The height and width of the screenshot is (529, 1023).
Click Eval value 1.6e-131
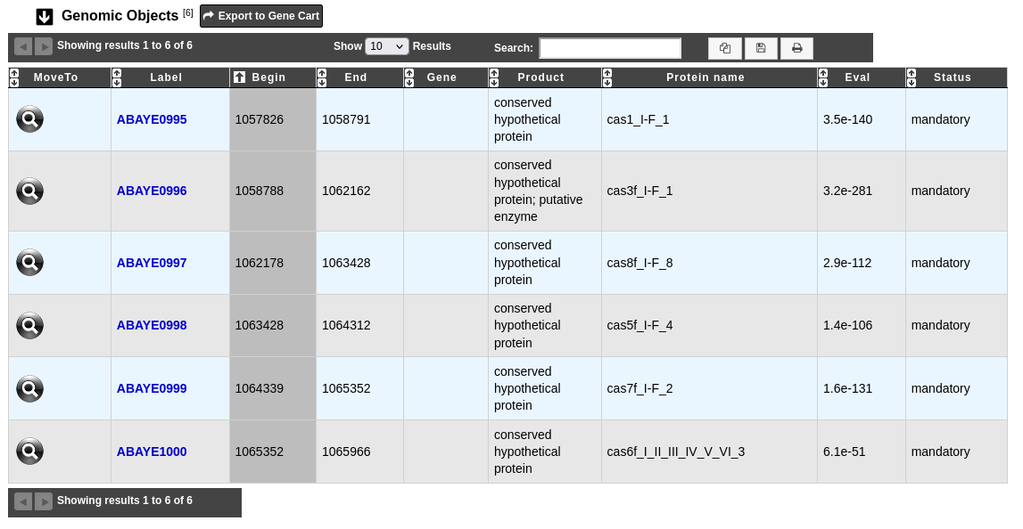point(847,388)
